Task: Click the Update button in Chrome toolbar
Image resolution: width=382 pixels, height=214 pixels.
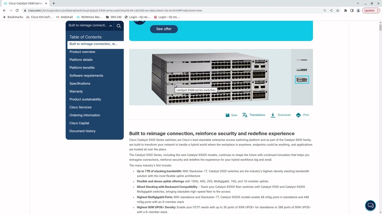Action: point(369,10)
